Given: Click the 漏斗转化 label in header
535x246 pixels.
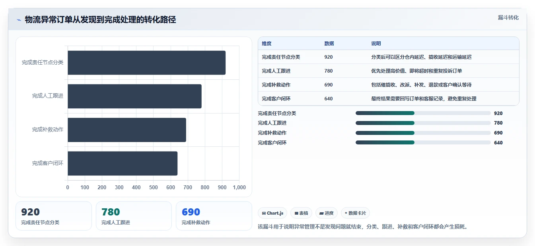Looking at the screenshot, I should point(508,17).
